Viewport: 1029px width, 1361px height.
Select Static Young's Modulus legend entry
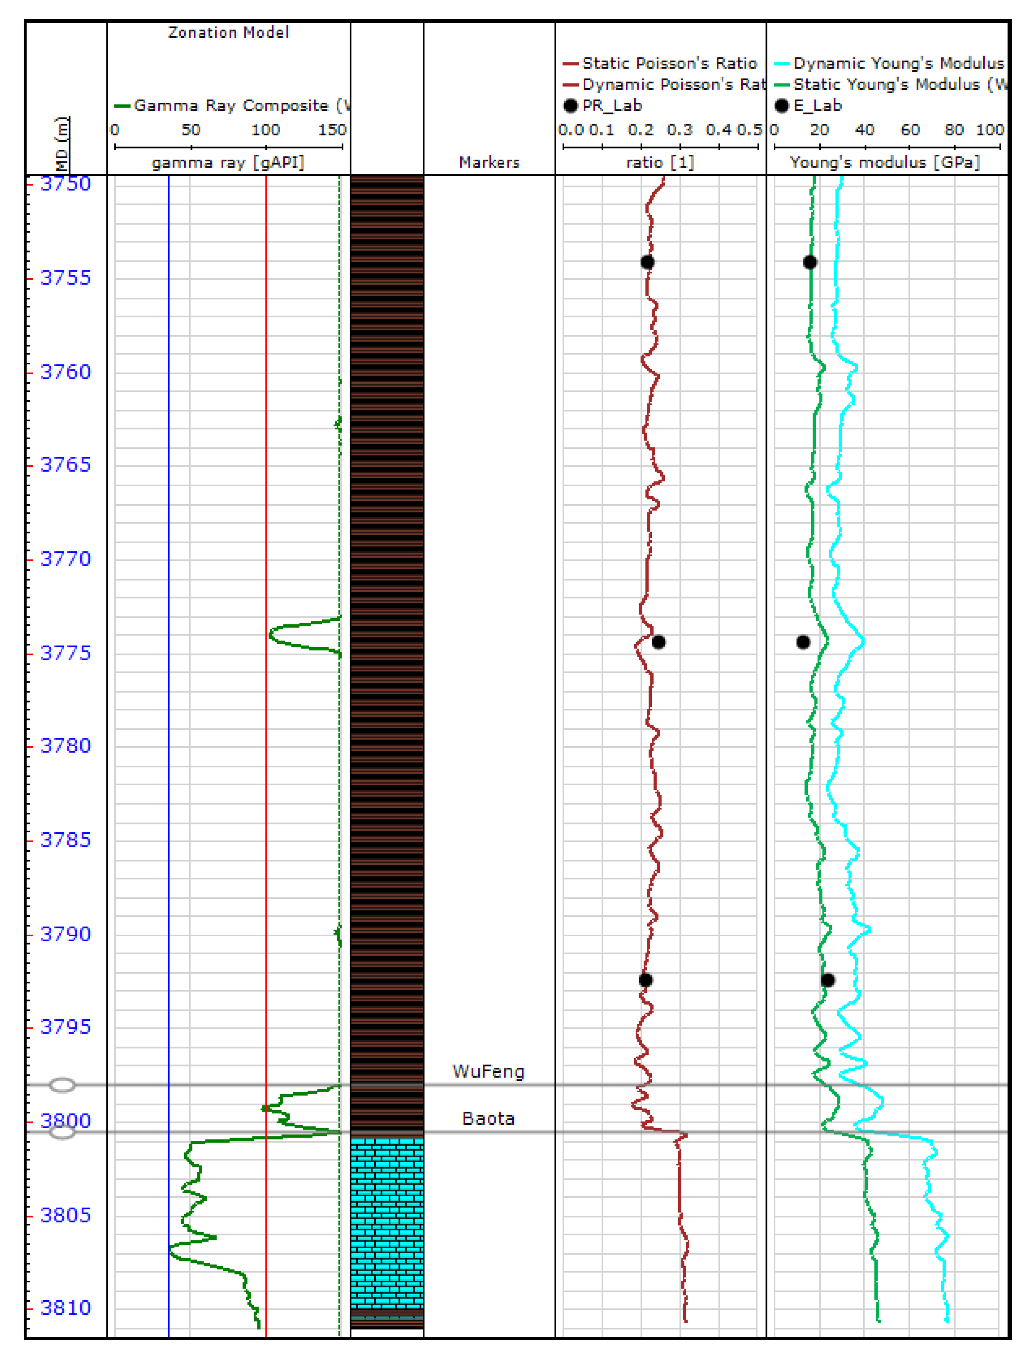tap(897, 84)
